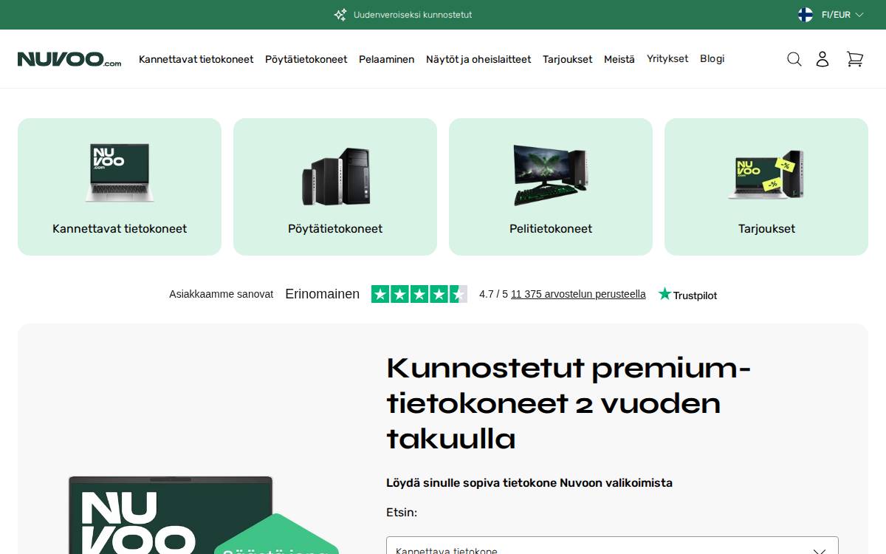Viewport: 886px width, 554px height.
Task: Open Pelaaminen menu item
Action: pyautogui.click(x=387, y=59)
